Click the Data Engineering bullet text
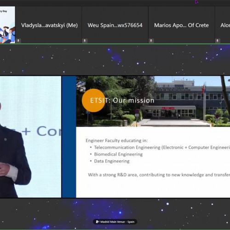Screen dimensions: 230x230 click(112, 161)
